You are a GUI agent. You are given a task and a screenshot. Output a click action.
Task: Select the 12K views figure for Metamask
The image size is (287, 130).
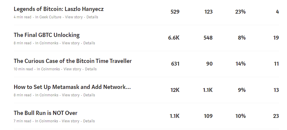pyautogui.click(x=175, y=90)
